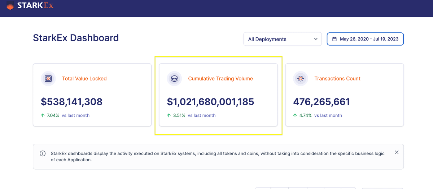Image resolution: width=433 pixels, height=189 pixels.
Task: Select the Cumulative Trading Volume title
Action: [220, 78]
